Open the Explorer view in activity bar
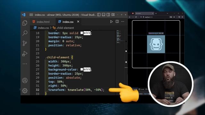Screen dimensions: 205x115 point(25,23)
